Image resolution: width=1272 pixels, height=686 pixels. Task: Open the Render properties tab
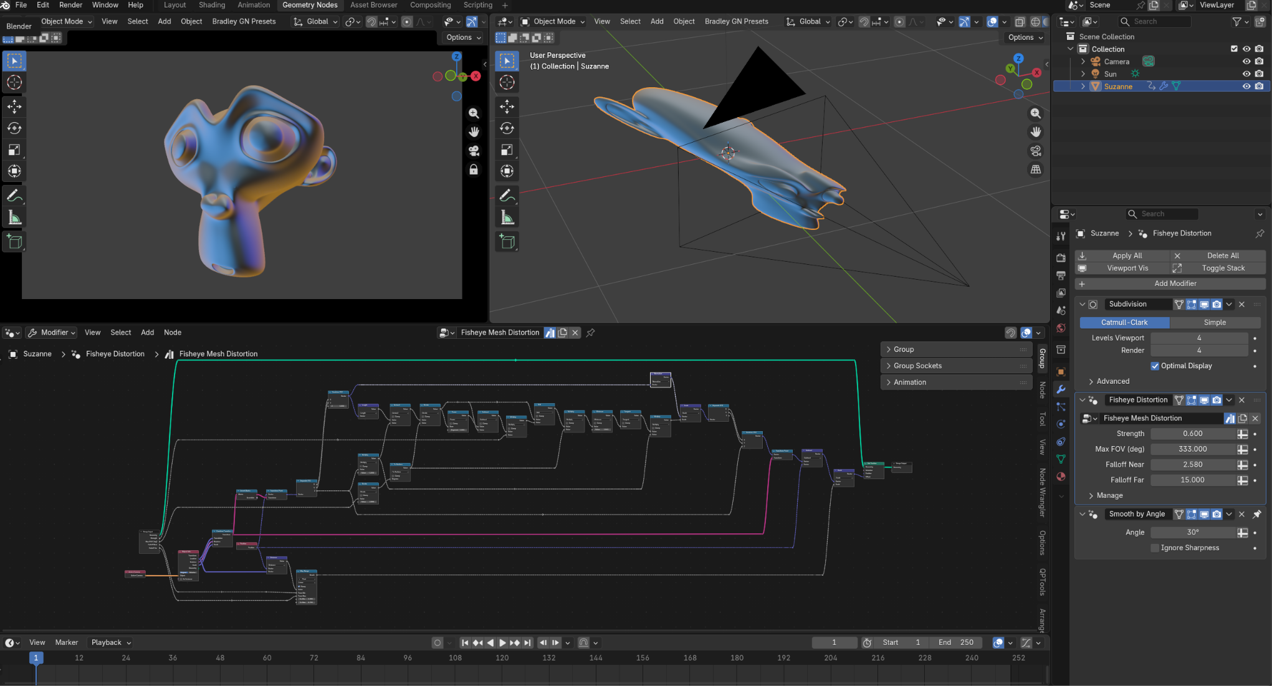(1061, 257)
